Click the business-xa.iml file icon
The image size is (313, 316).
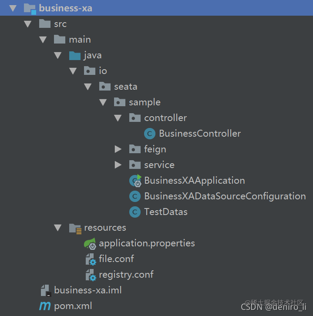point(46,290)
